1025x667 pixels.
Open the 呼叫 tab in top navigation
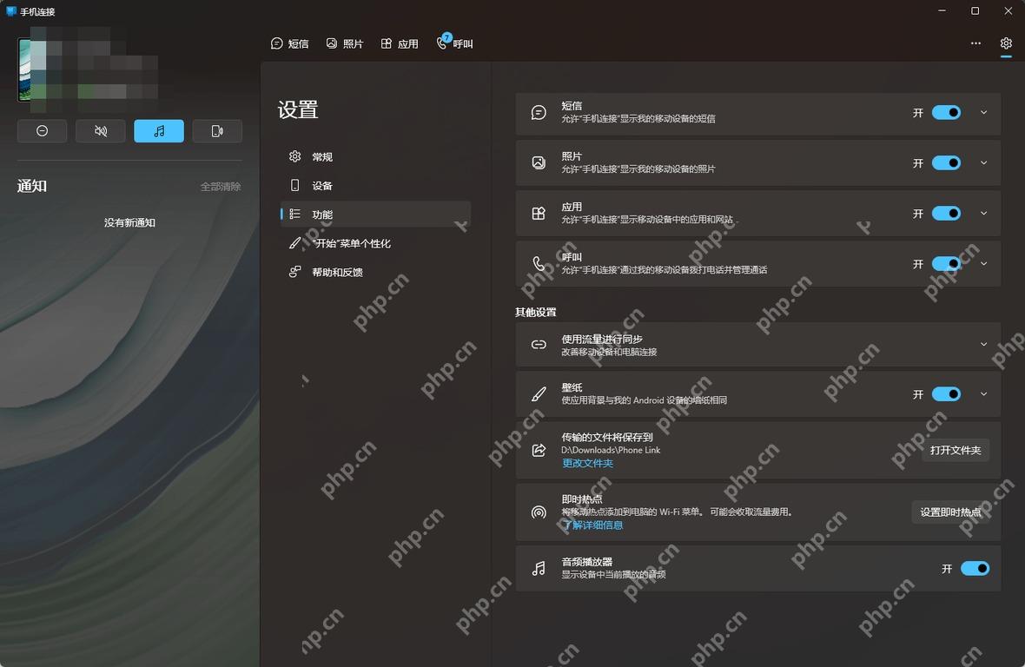[x=454, y=43]
